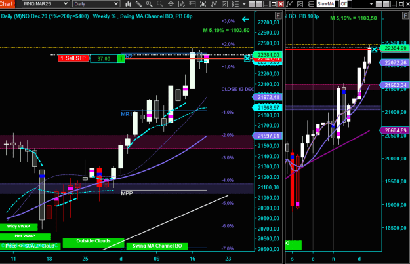The image size is (410, 264).
Task: Click the first tile button in right chart
Action: (x=379, y=4)
